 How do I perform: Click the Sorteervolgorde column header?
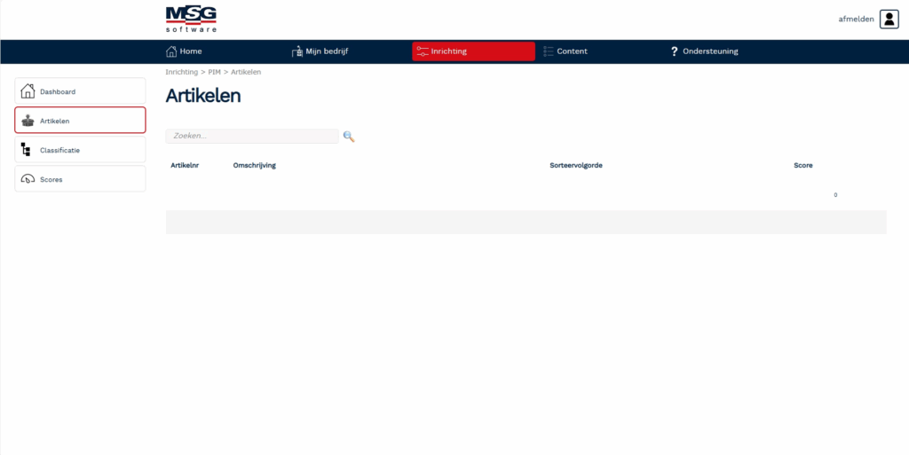576,166
